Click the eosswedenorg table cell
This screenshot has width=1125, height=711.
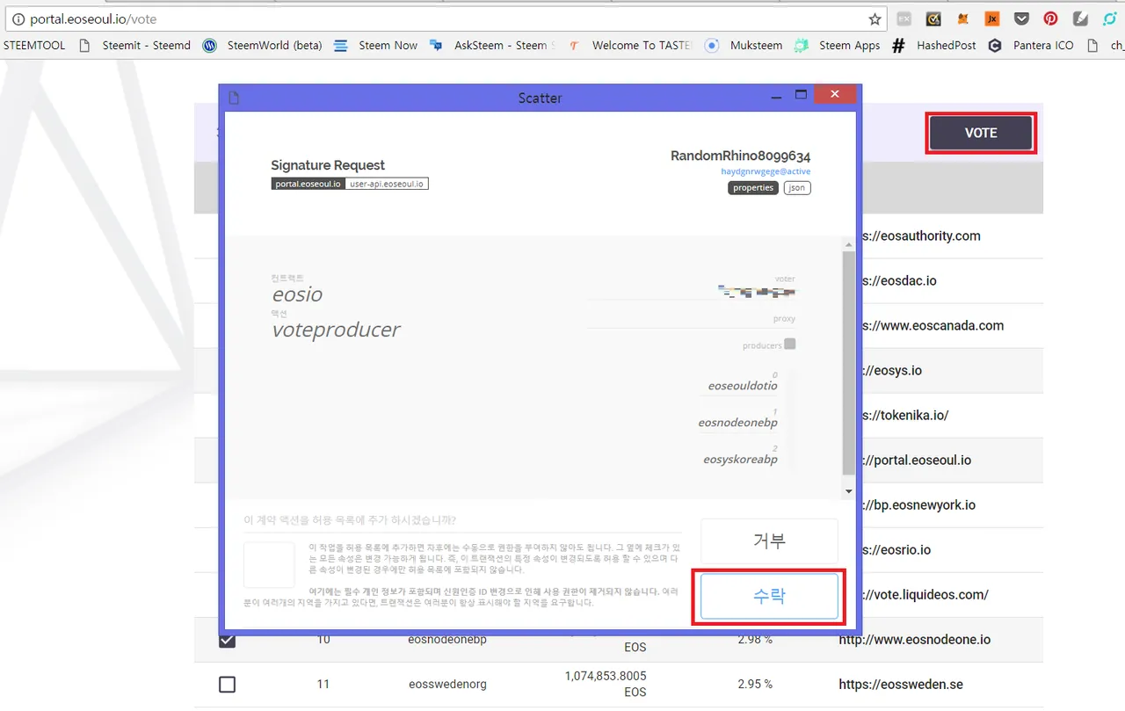pos(447,684)
